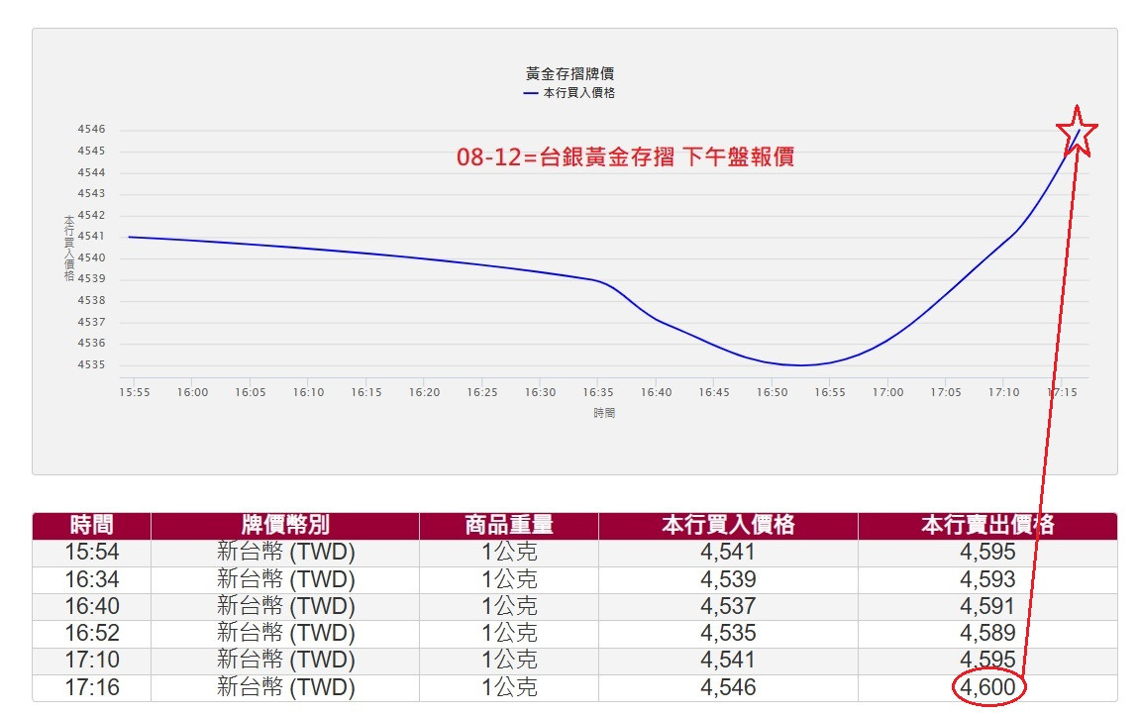Click x-axis label 17:00

pos(887,392)
